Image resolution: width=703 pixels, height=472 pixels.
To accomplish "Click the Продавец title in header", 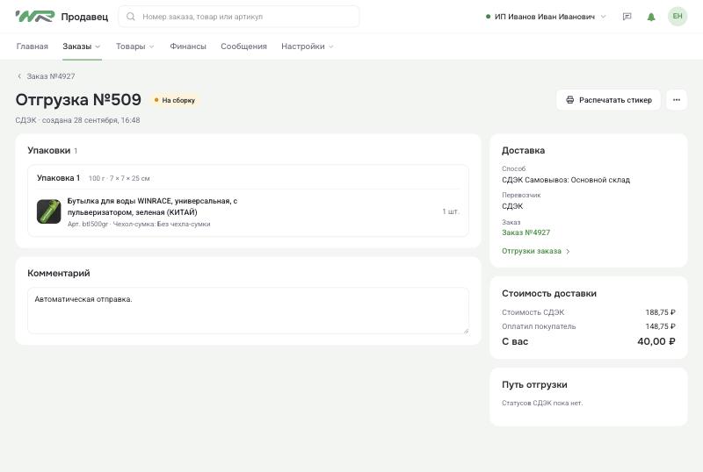I will (x=84, y=17).
